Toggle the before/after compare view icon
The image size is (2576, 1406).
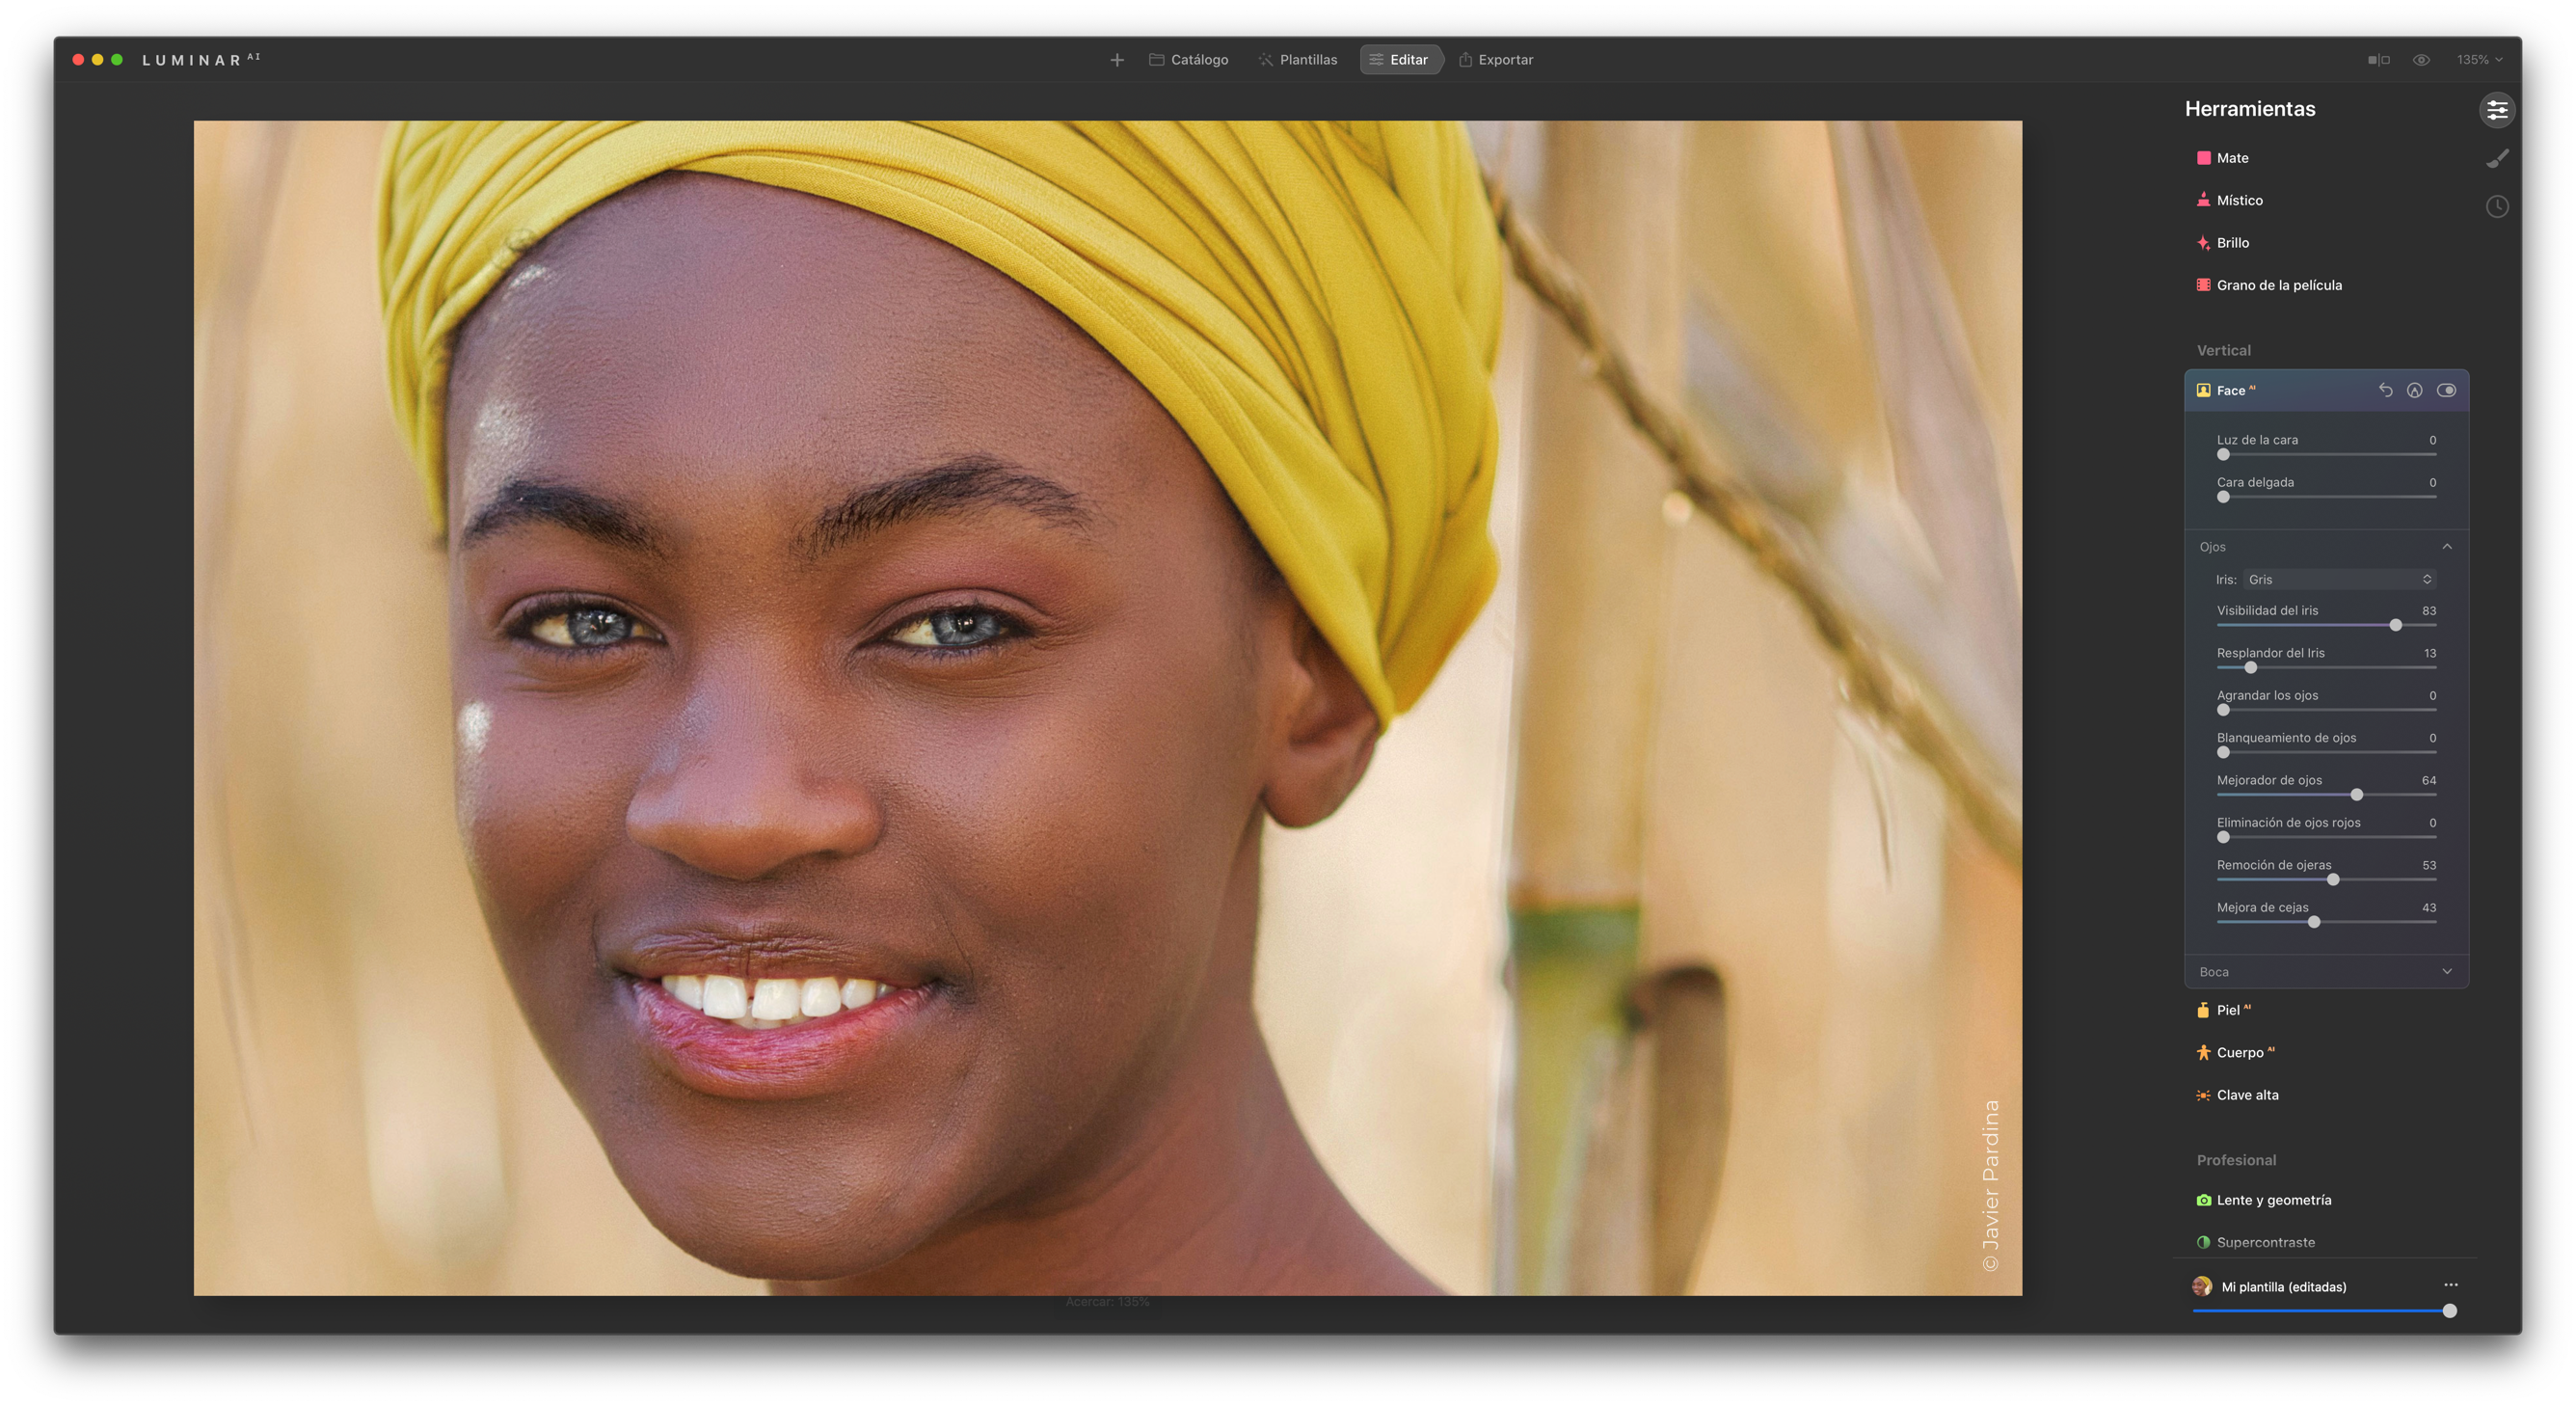tap(2378, 60)
